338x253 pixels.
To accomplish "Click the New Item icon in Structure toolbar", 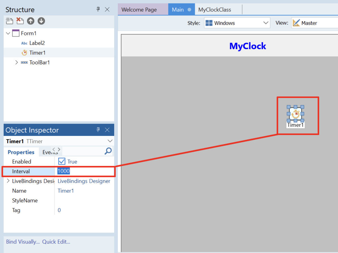I will click(x=9, y=21).
